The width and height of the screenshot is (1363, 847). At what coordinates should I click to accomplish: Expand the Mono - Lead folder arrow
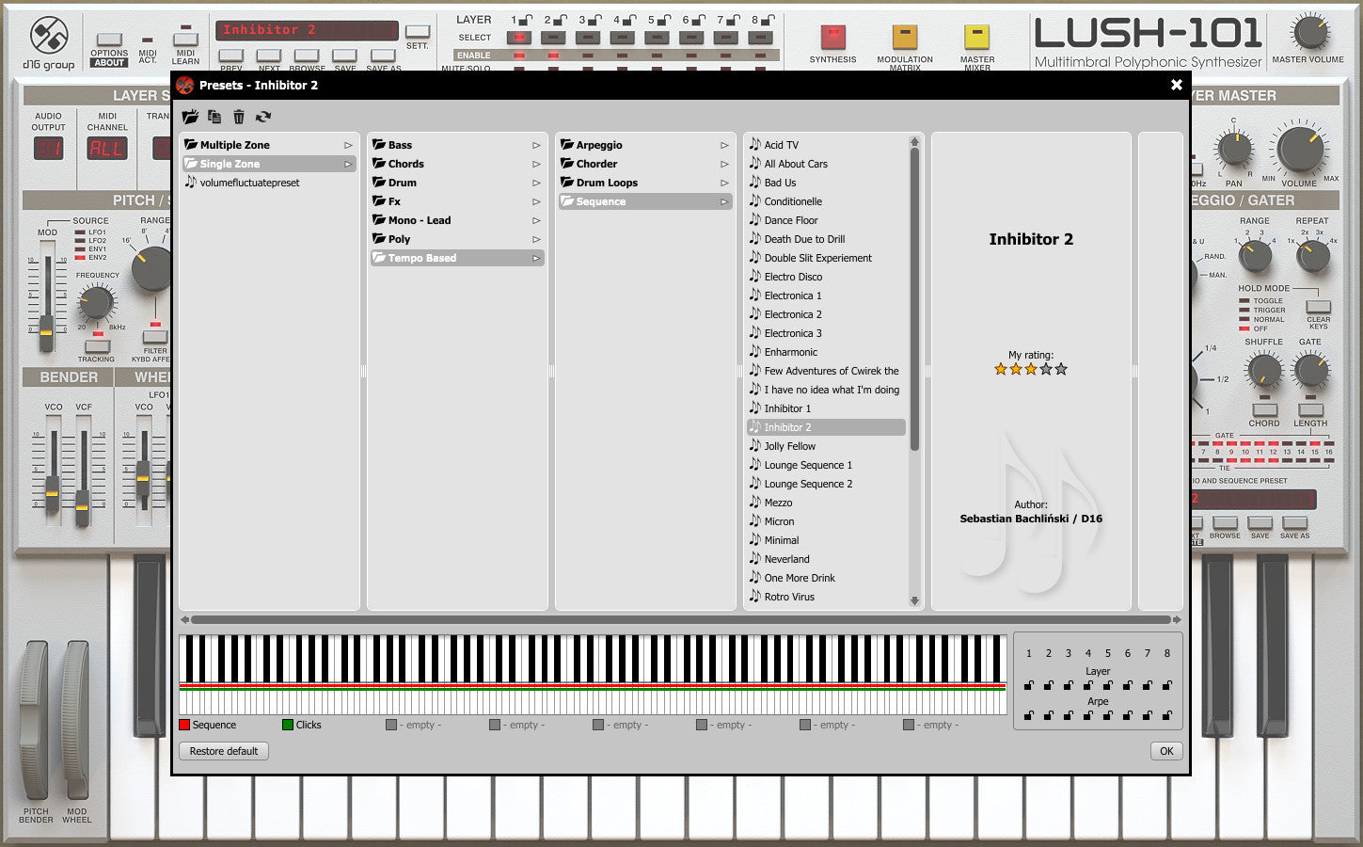point(536,220)
